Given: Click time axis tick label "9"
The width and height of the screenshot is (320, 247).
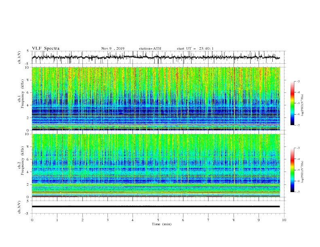Looking at the screenshot, I should pos(259,220).
